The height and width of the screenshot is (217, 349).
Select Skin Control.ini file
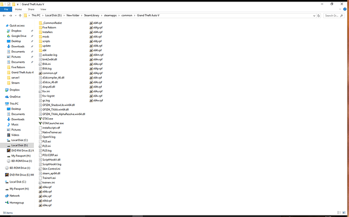coord(50,169)
